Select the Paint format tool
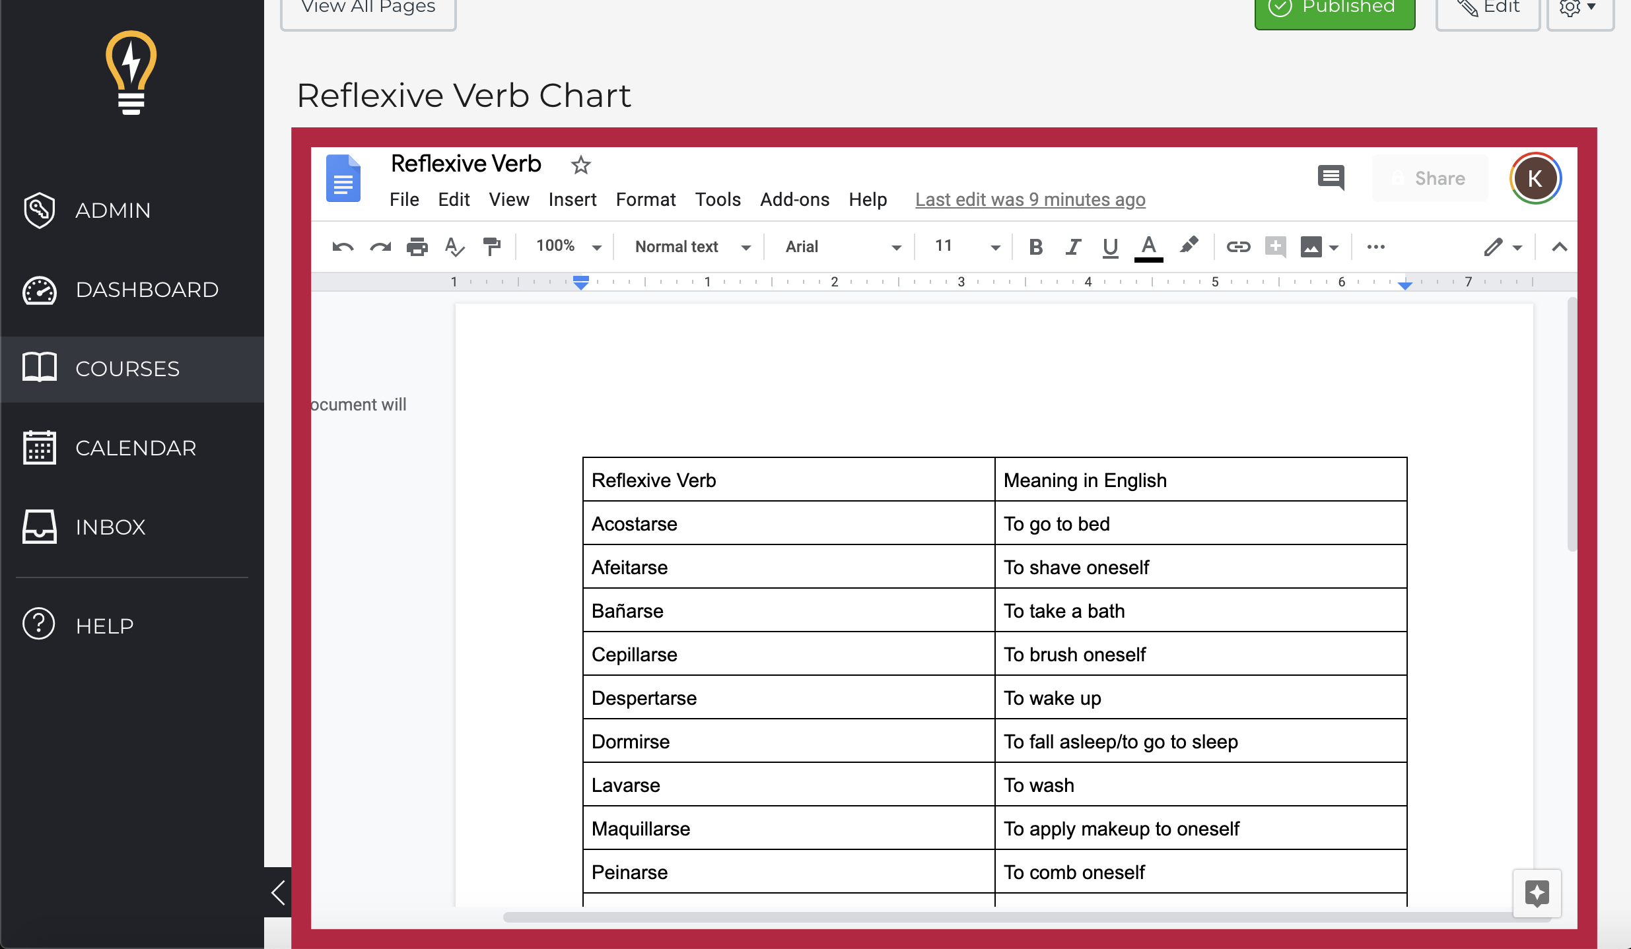Viewport: 1631px width, 949px height. tap(492, 247)
